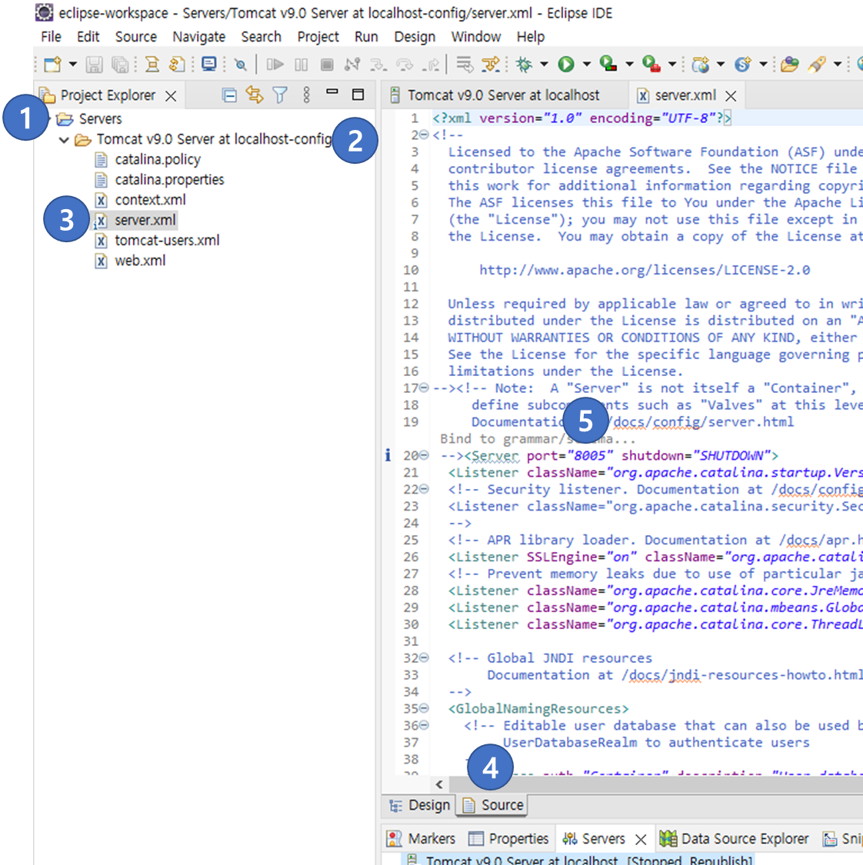Open the Run dropdown arrow
This screenshot has height=865, width=863.
point(587,65)
